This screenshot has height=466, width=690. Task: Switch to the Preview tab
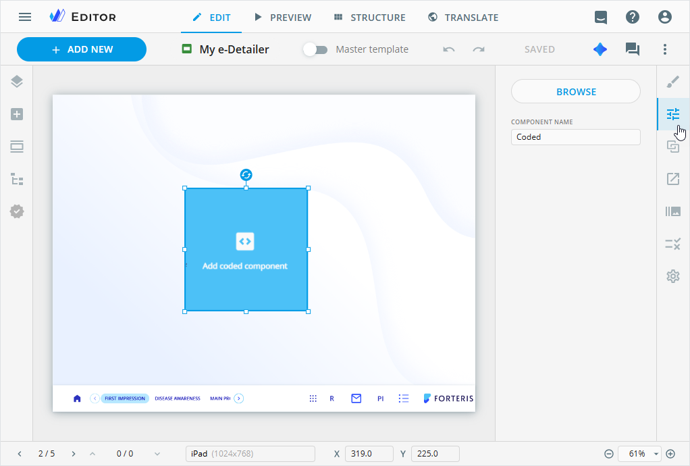click(283, 18)
